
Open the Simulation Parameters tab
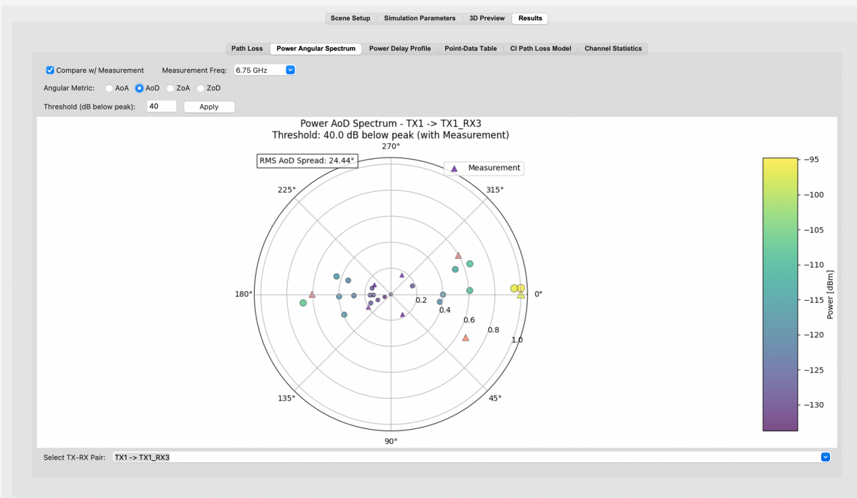[419, 18]
